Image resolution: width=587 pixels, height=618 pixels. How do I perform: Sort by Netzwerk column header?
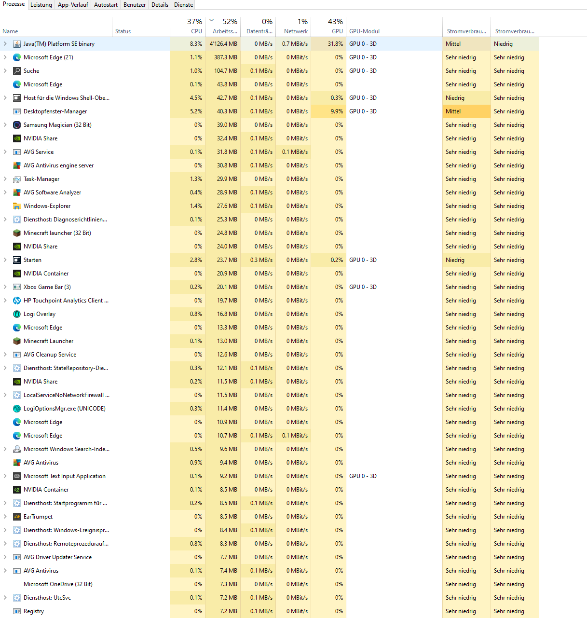293,27
